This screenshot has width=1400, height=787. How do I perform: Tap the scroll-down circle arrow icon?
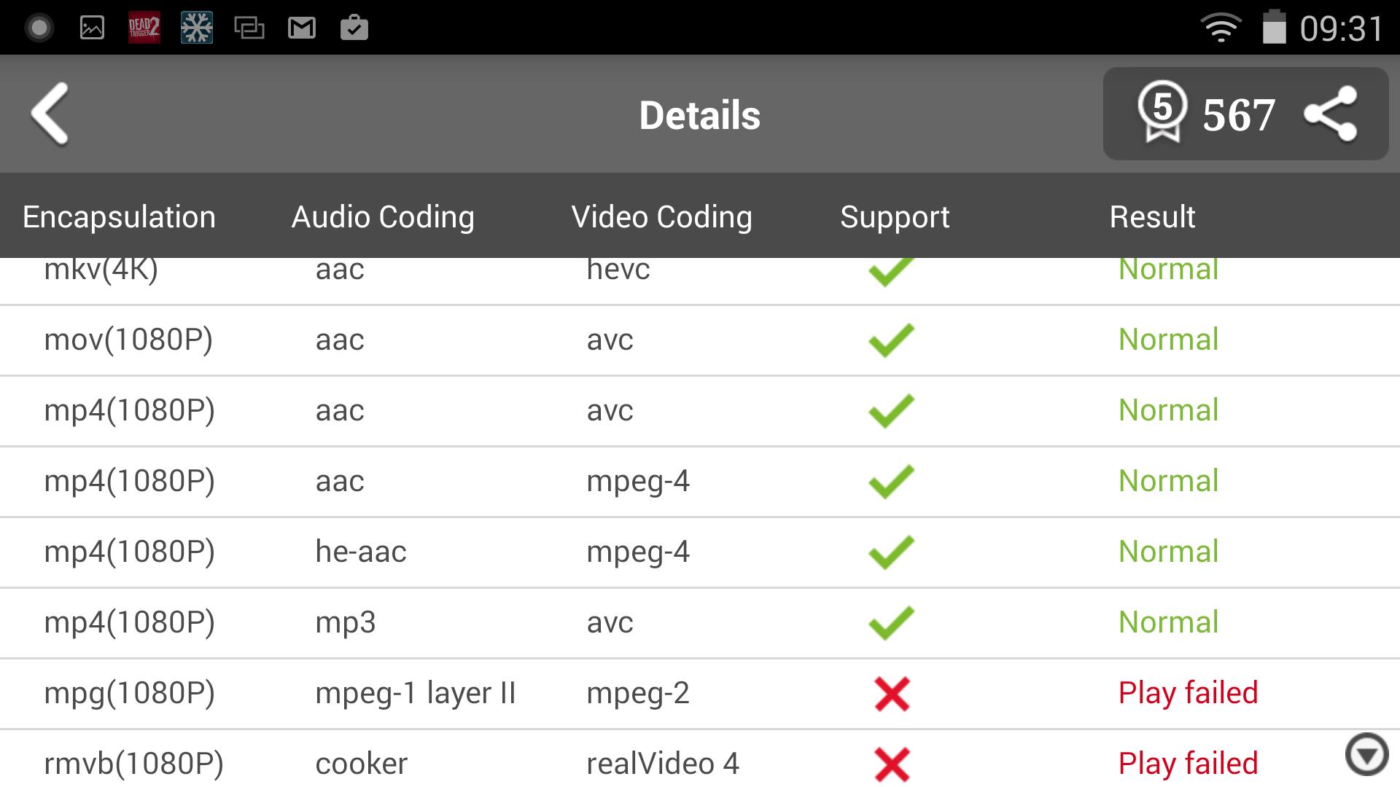(x=1366, y=754)
